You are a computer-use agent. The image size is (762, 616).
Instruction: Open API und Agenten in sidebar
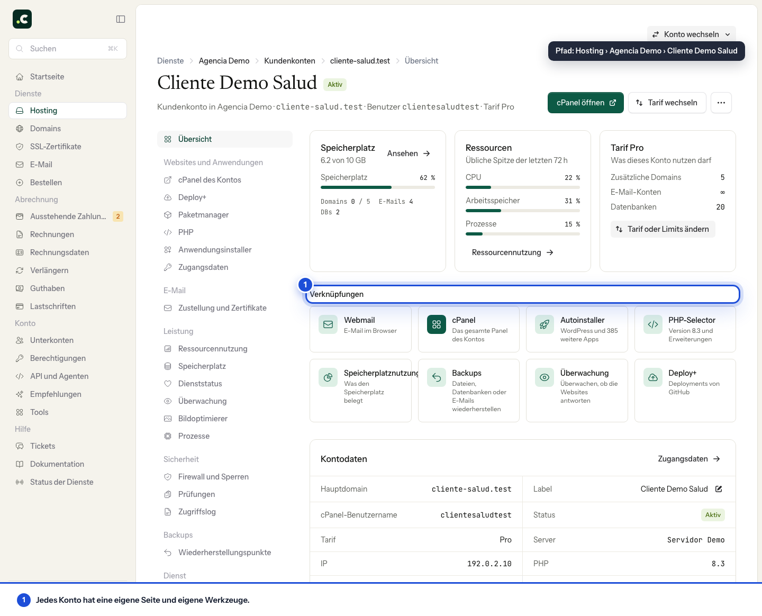(x=68, y=376)
